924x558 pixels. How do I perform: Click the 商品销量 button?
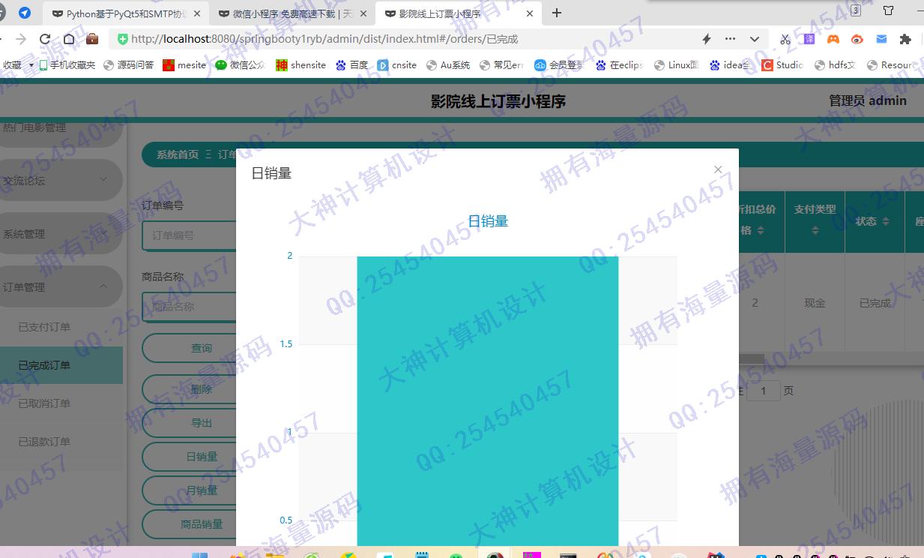tap(190, 524)
